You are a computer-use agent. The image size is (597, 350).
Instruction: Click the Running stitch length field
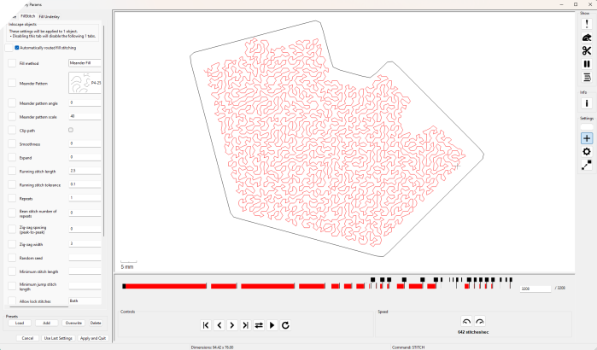(x=85, y=171)
